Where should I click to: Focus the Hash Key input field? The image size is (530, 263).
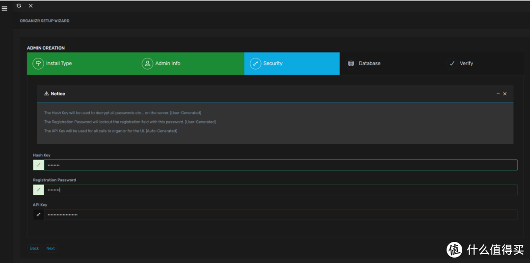[280, 165]
